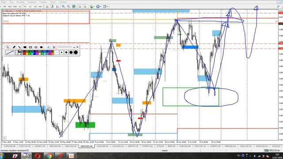Click the connection status 3952/10 kb

click(x=272, y=150)
